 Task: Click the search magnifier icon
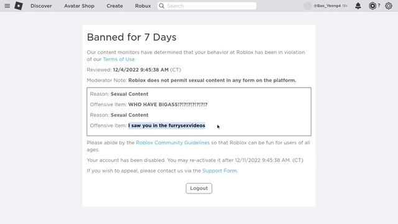[x=162, y=6]
